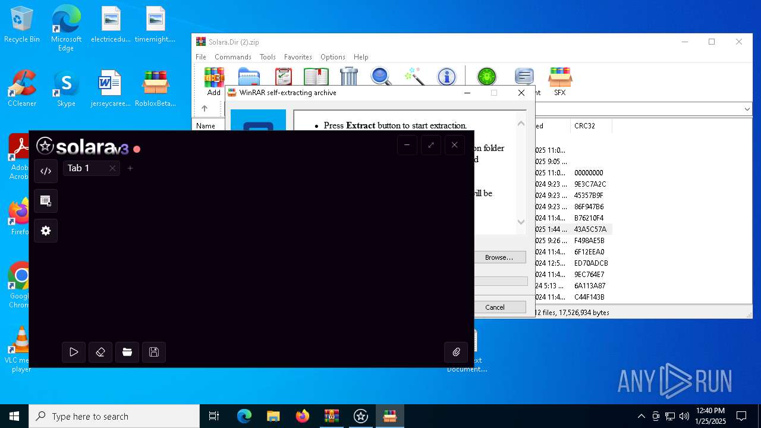Select the electricedu image file on desktop
Viewport: 761px width, 428px height.
click(111, 25)
